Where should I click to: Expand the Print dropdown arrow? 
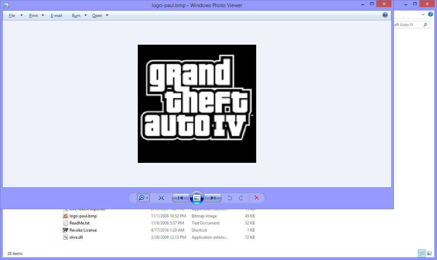(43, 15)
